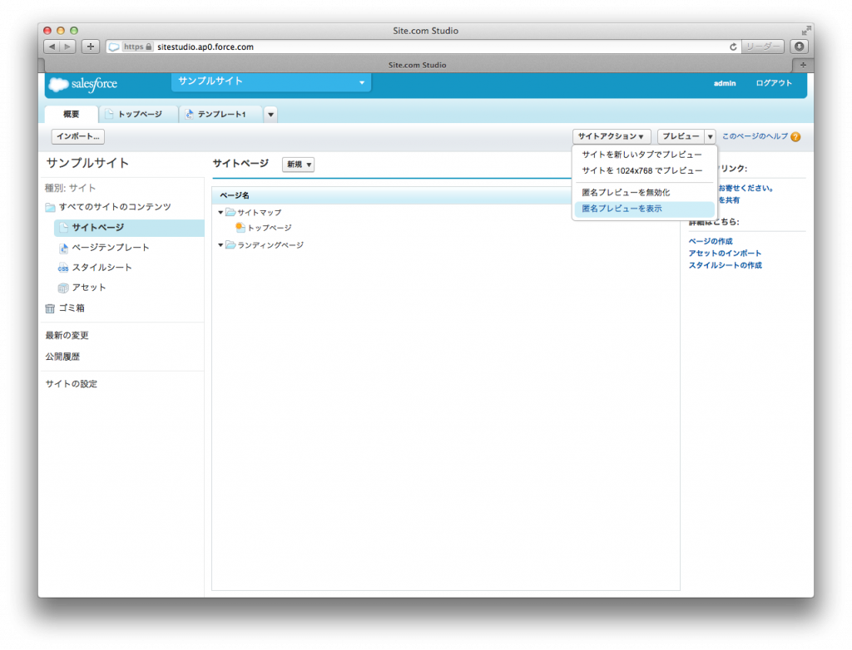Click the downloads arrow icon in browser toolbar

pyautogui.click(x=798, y=46)
